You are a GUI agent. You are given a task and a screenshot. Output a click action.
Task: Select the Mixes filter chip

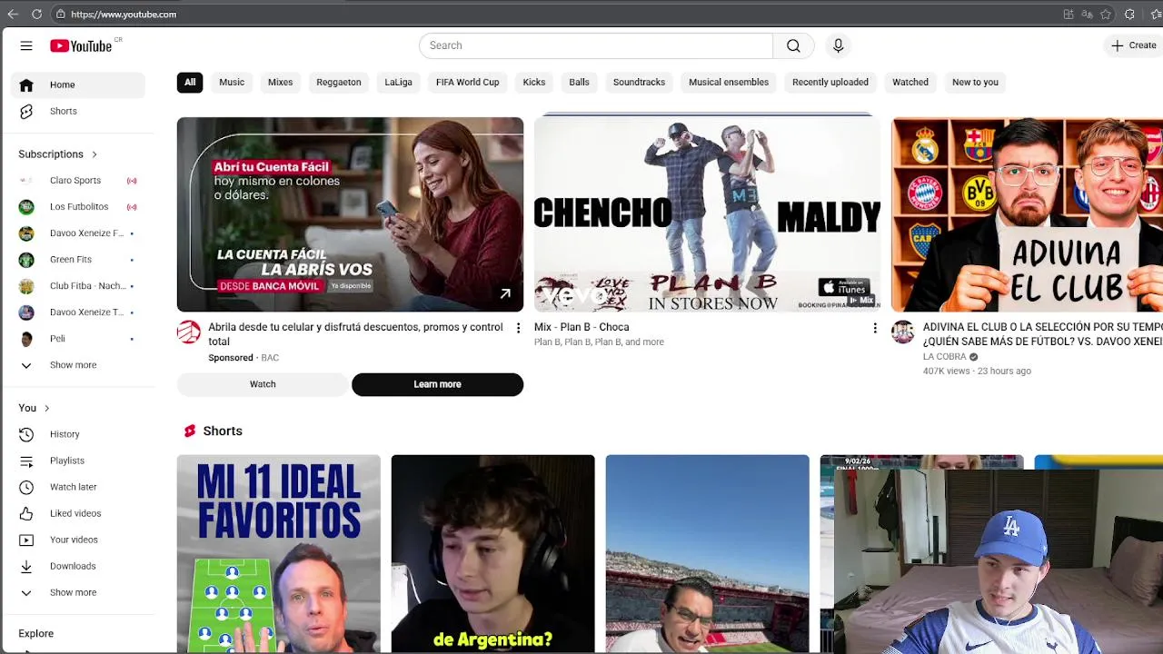pos(280,82)
